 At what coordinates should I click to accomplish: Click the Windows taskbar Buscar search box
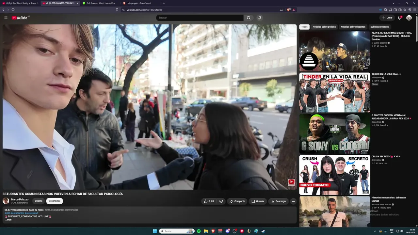coord(177,231)
